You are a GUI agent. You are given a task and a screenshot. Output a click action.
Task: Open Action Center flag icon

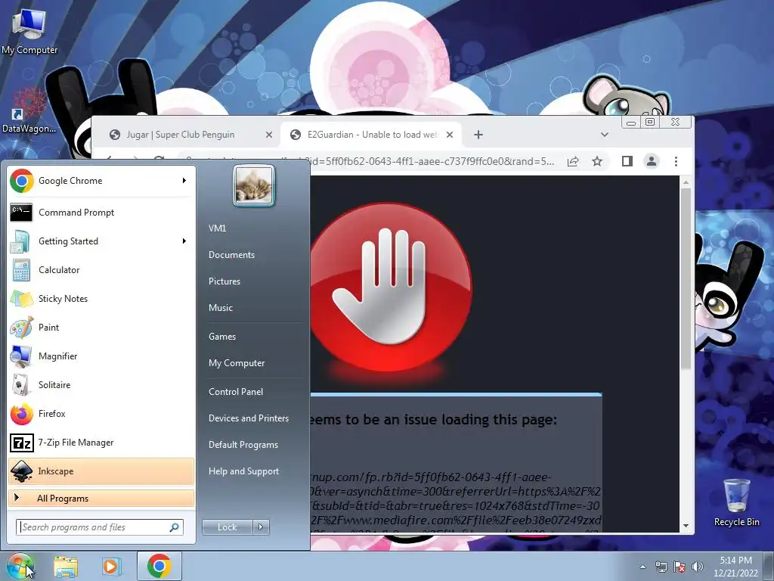(x=680, y=567)
